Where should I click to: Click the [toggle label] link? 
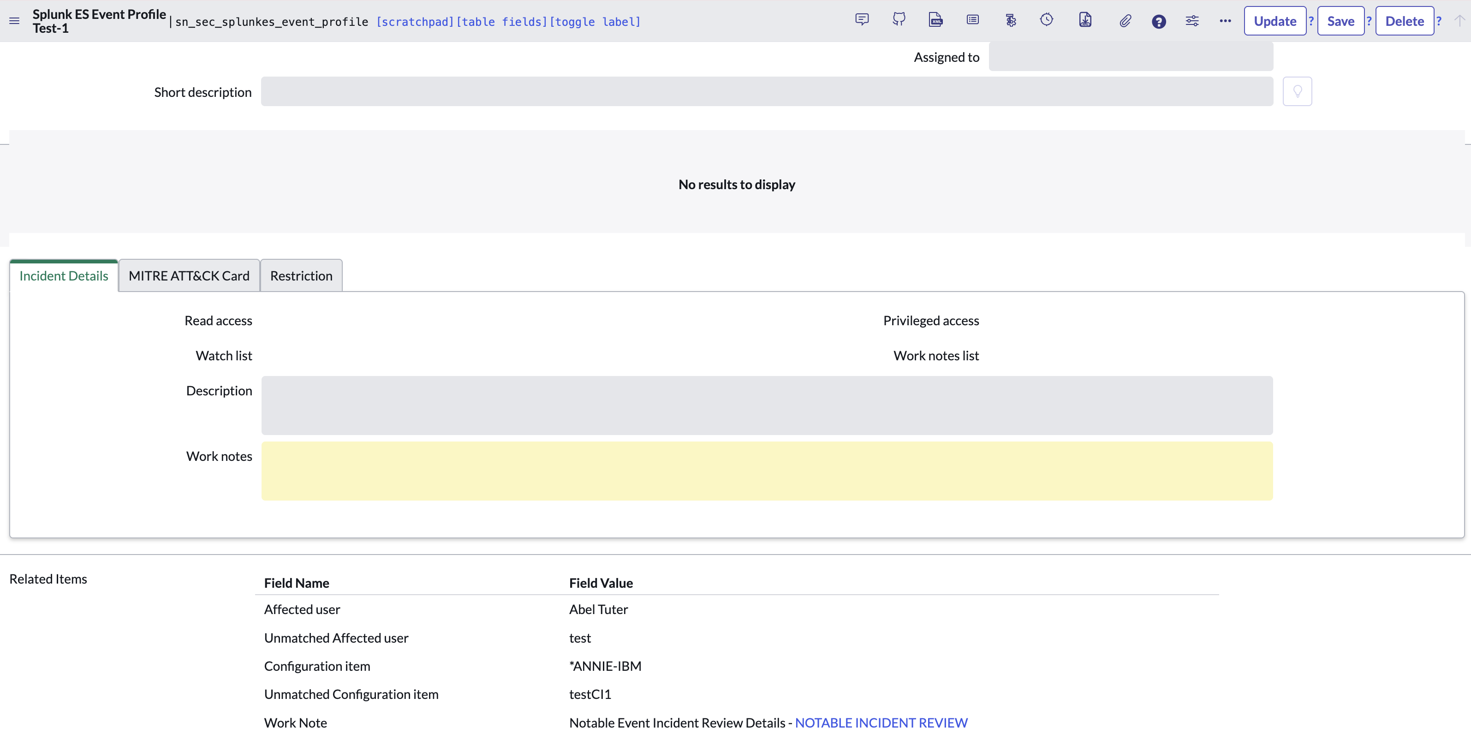[595, 22]
